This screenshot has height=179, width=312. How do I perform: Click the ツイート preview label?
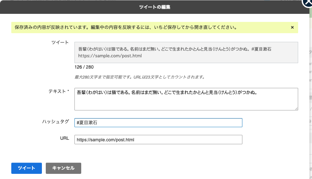tap(60, 42)
